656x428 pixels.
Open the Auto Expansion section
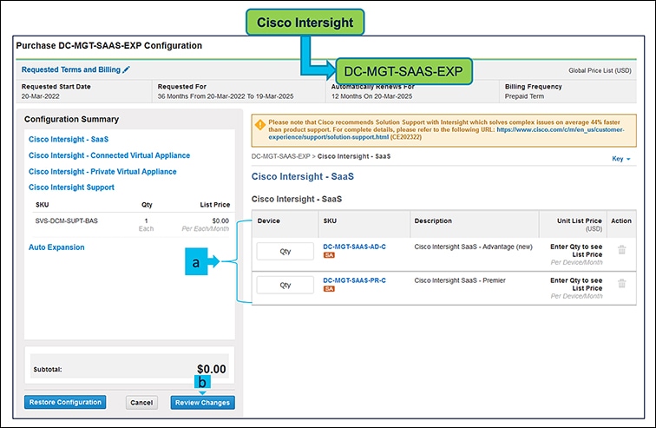point(56,247)
